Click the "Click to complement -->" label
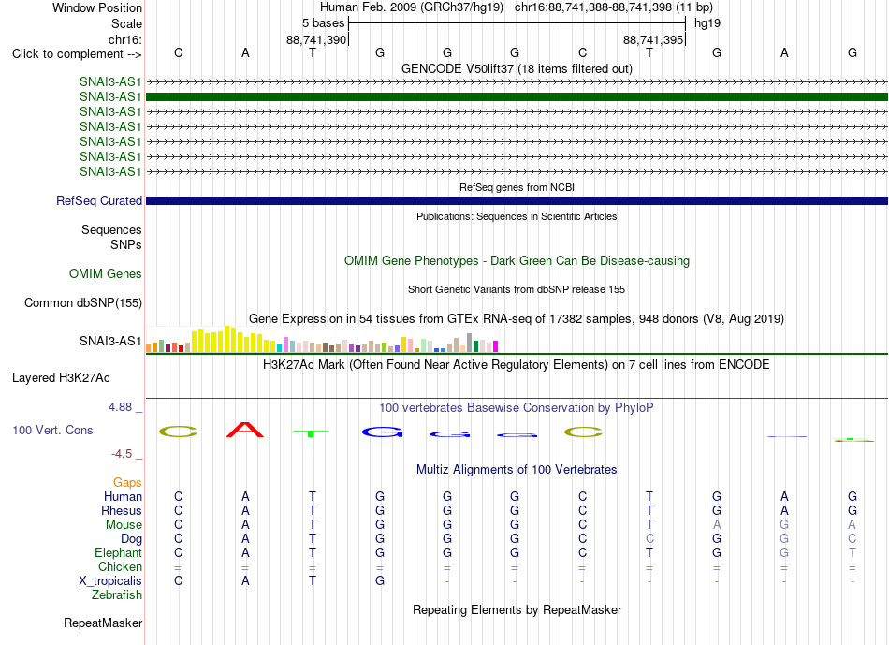 [x=77, y=54]
